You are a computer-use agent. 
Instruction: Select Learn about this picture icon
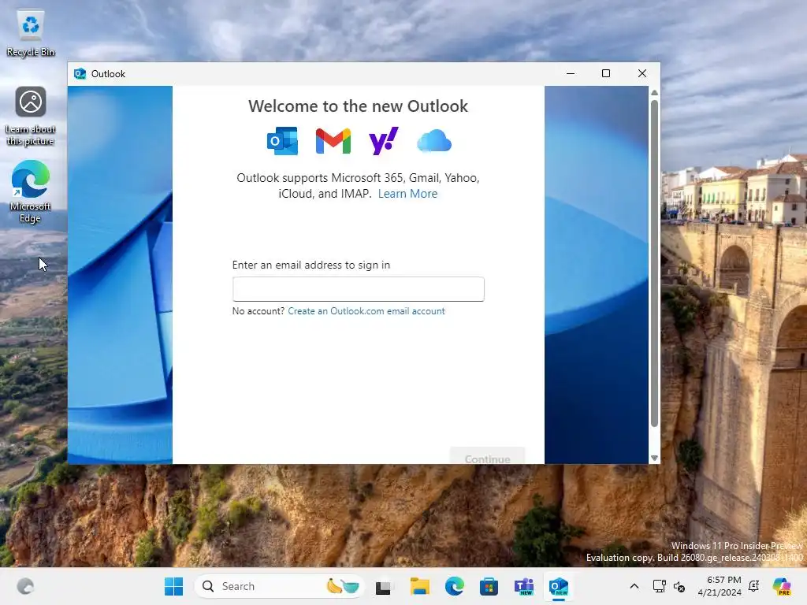(31, 117)
